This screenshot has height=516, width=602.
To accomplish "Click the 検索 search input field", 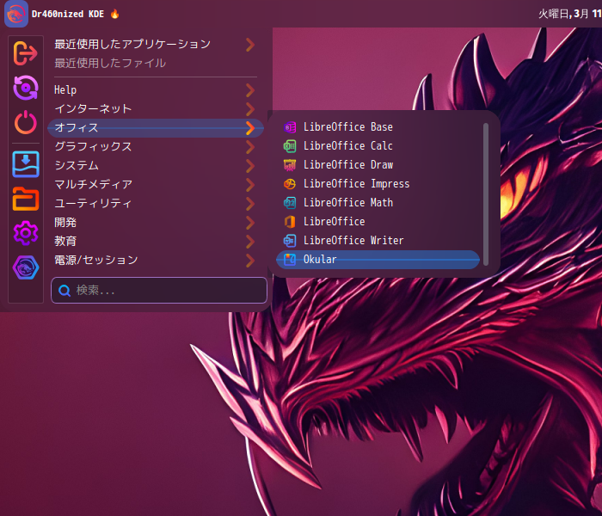I will coord(159,291).
